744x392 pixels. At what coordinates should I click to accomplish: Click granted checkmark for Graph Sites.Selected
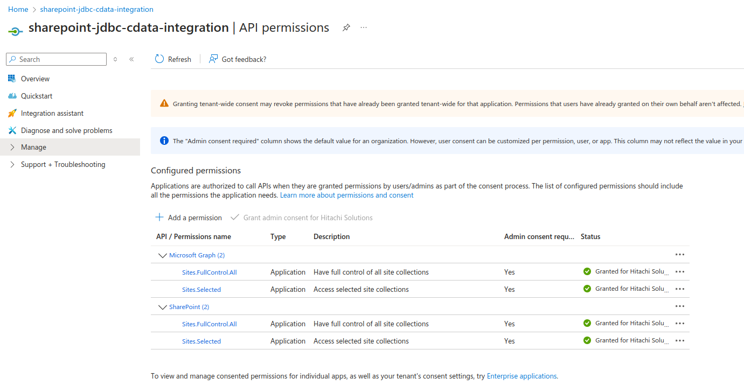coord(587,289)
